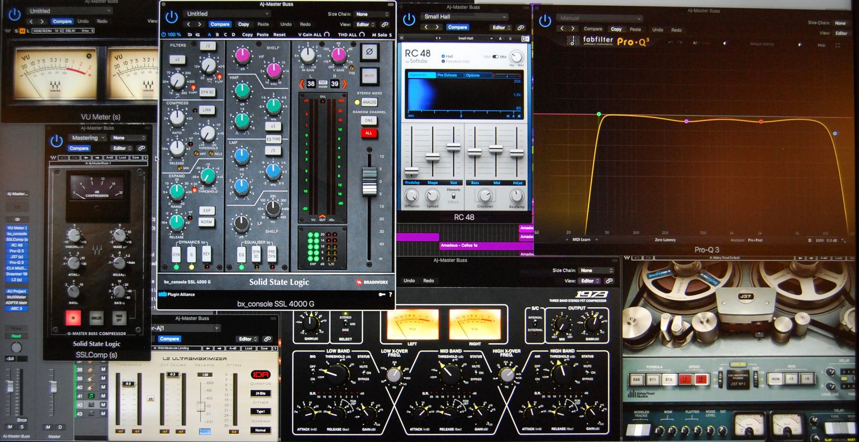Bypass the bx_console SSL 4000 G plugin power button

(171, 17)
